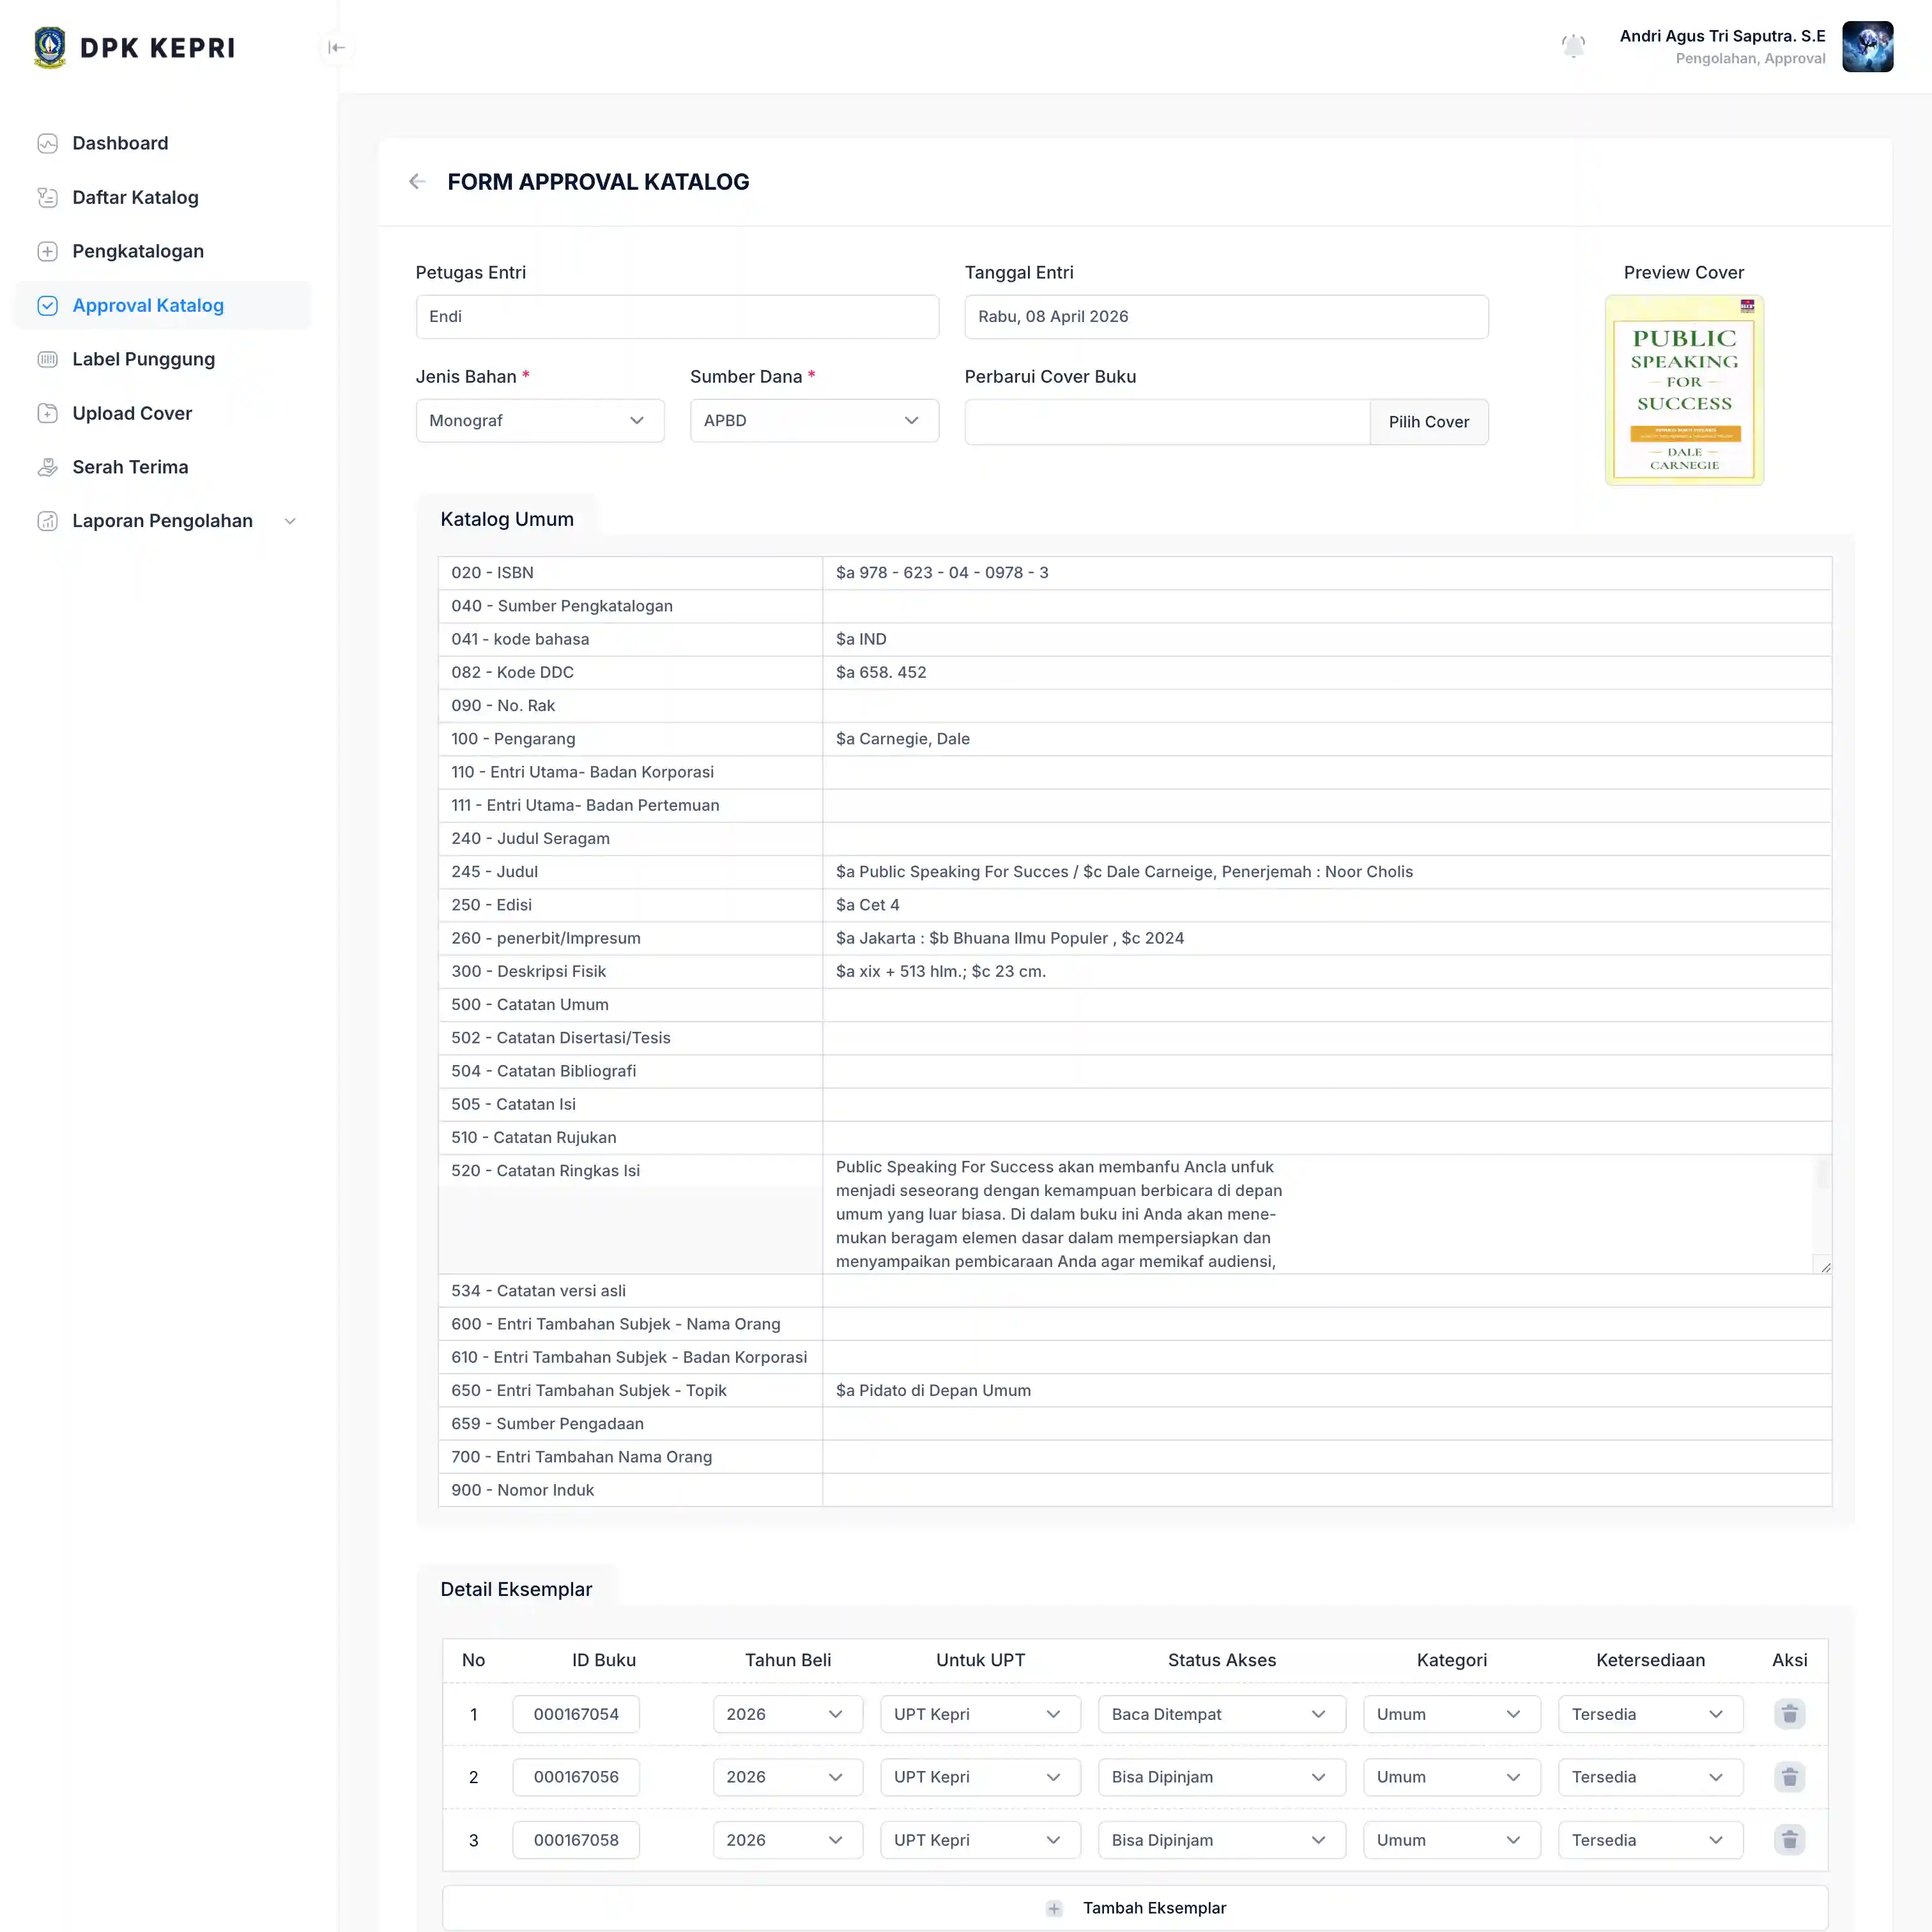Open the Daftar Katalog menu

pyautogui.click(x=135, y=197)
